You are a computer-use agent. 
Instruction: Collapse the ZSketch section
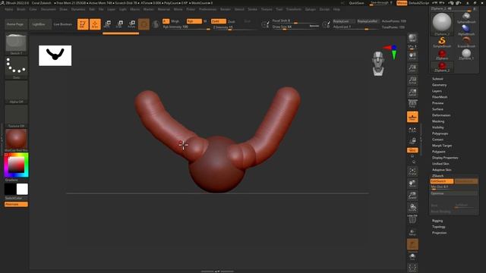click(x=437, y=176)
